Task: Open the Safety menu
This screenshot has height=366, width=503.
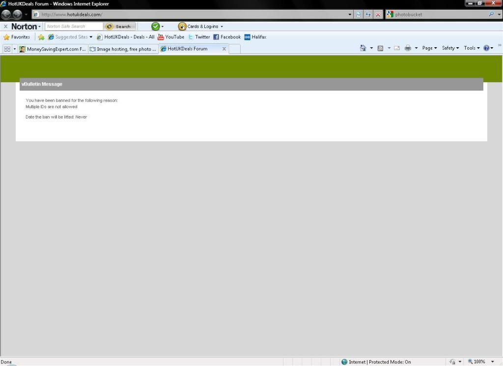Action: tap(450, 48)
